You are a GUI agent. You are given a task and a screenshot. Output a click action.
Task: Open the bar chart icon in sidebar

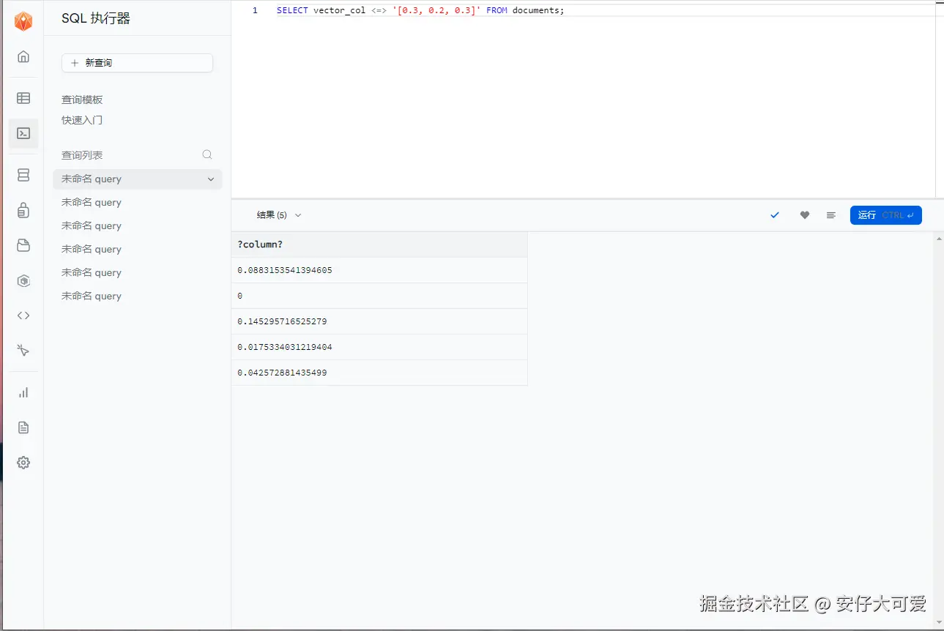[x=23, y=392]
